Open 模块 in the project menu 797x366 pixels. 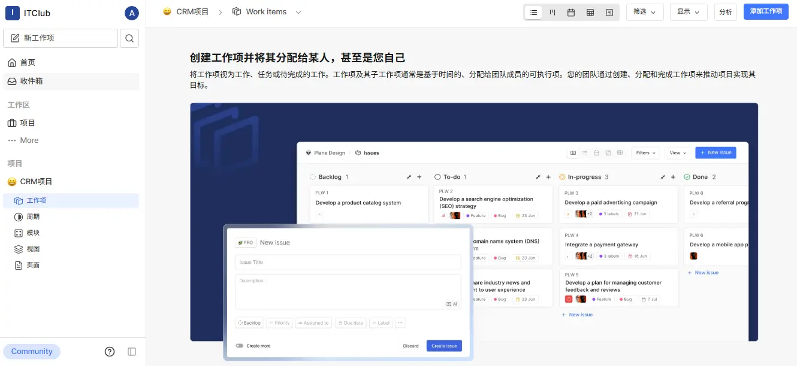tap(33, 233)
